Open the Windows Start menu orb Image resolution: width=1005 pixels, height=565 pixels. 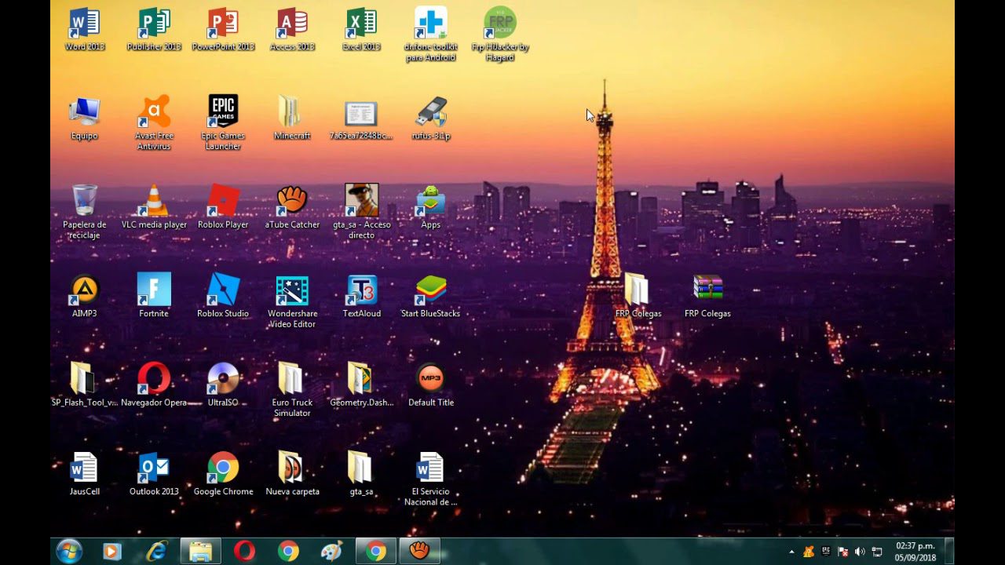(68, 551)
